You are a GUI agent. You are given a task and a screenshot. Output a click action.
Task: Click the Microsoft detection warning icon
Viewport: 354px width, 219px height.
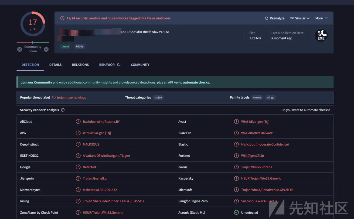pos(236,190)
